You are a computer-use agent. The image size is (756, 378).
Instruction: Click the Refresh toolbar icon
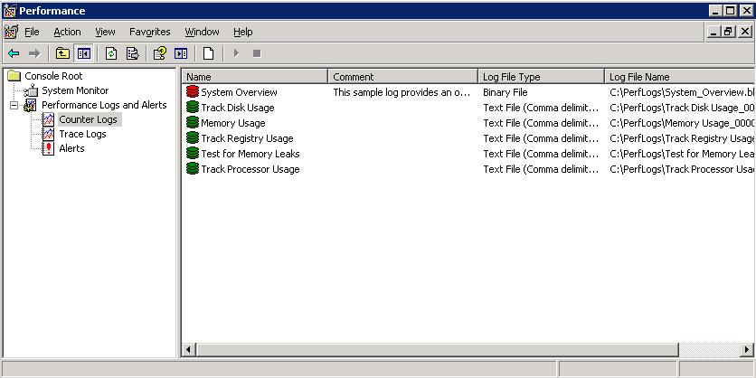111,53
